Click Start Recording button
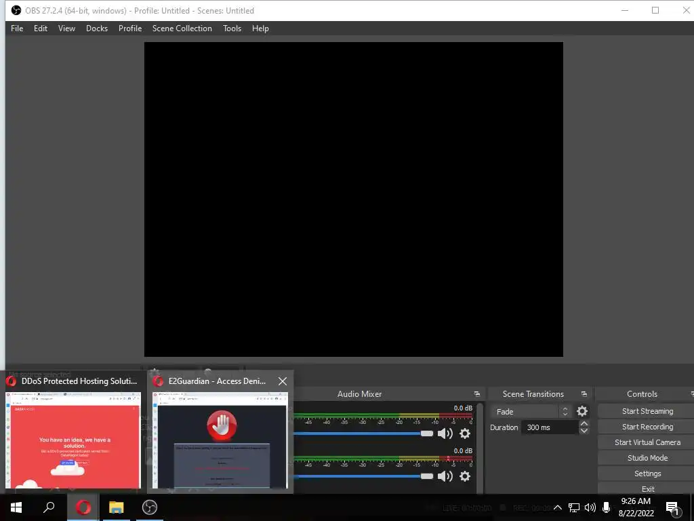 (x=647, y=427)
